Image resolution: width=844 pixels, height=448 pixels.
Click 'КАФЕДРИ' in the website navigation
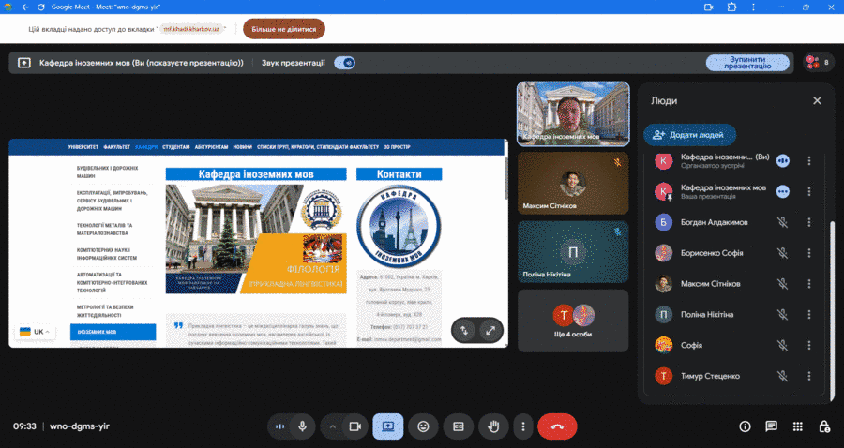(146, 147)
